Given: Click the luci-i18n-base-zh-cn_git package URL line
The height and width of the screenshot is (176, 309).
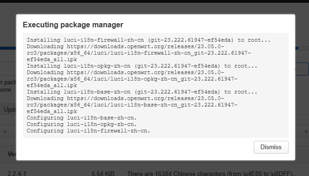Looking at the screenshot, I should click(132, 105).
